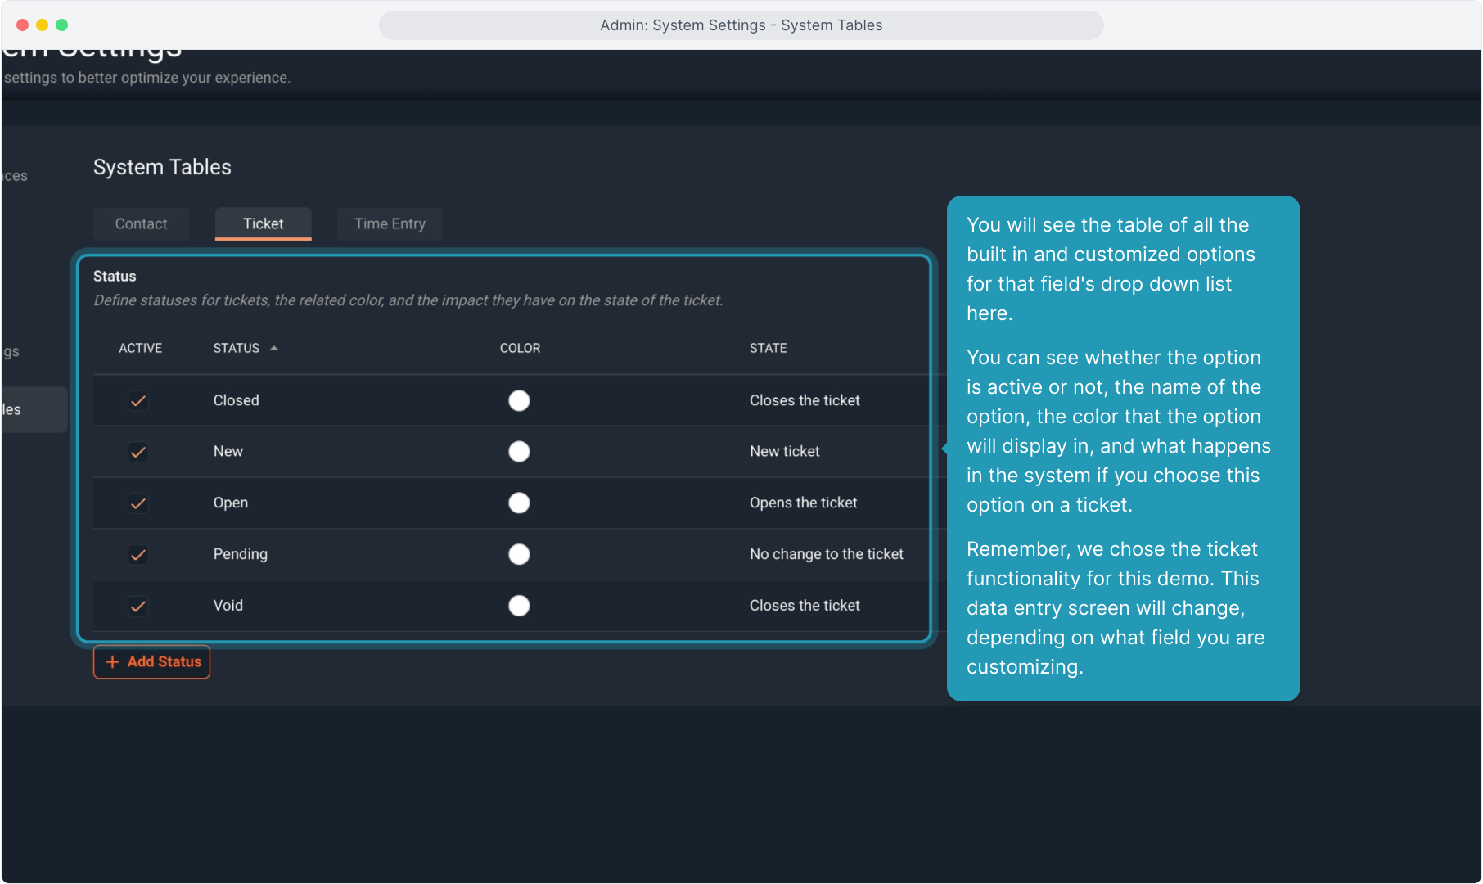Click the Pending status name
1483x884 pixels.
(240, 554)
